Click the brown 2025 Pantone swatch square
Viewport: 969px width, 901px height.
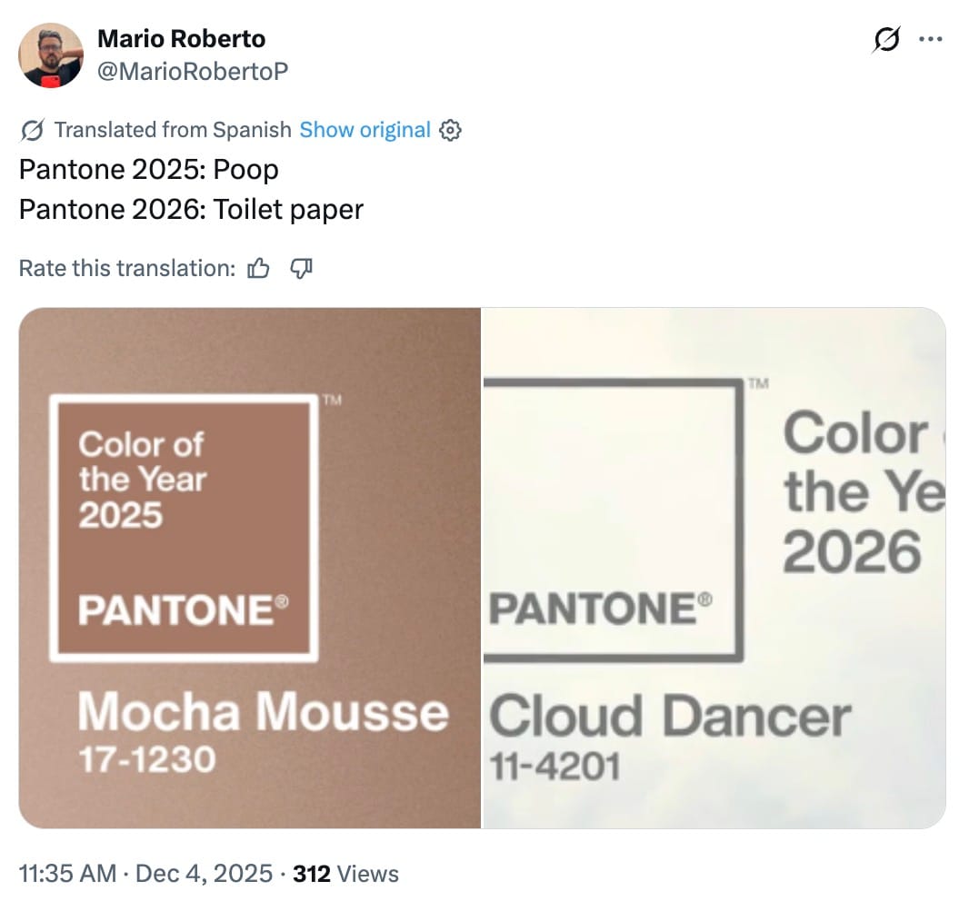tap(184, 528)
